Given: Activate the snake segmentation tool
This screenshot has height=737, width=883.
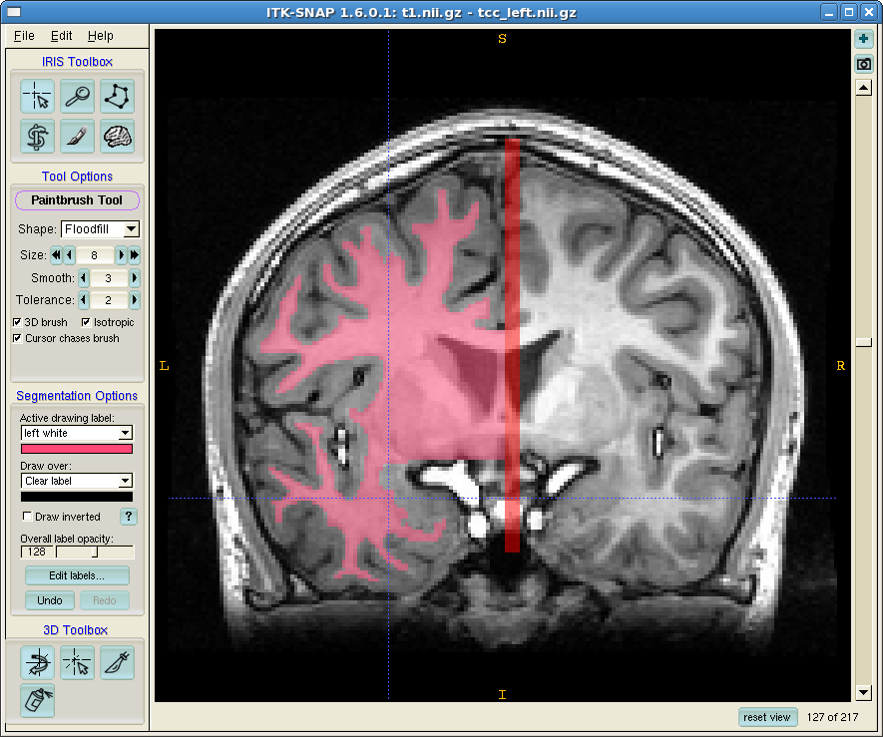Looking at the screenshot, I should 37,136.
